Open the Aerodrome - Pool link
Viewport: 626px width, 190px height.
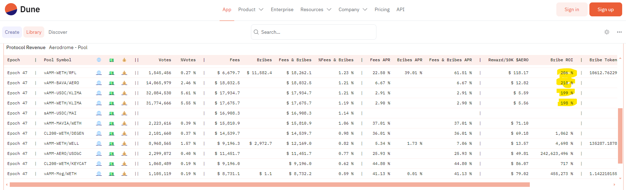(x=68, y=47)
